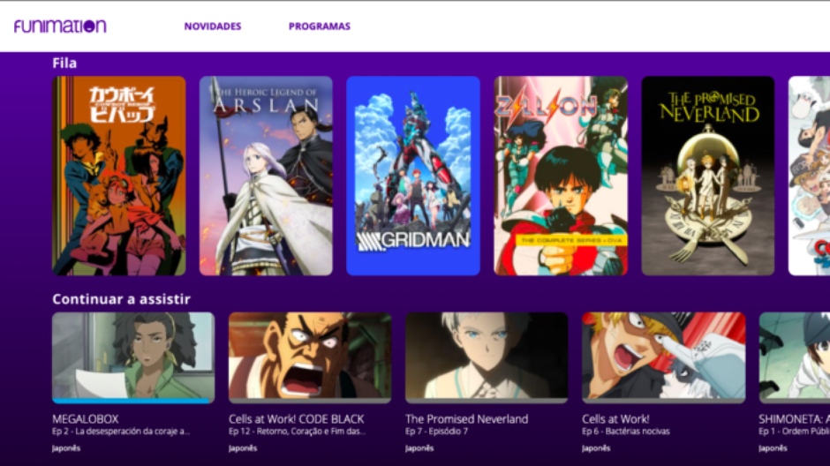Resume MEGALOBOX episode thumbnail
Image resolution: width=830 pixels, height=466 pixels.
(x=133, y=356)
